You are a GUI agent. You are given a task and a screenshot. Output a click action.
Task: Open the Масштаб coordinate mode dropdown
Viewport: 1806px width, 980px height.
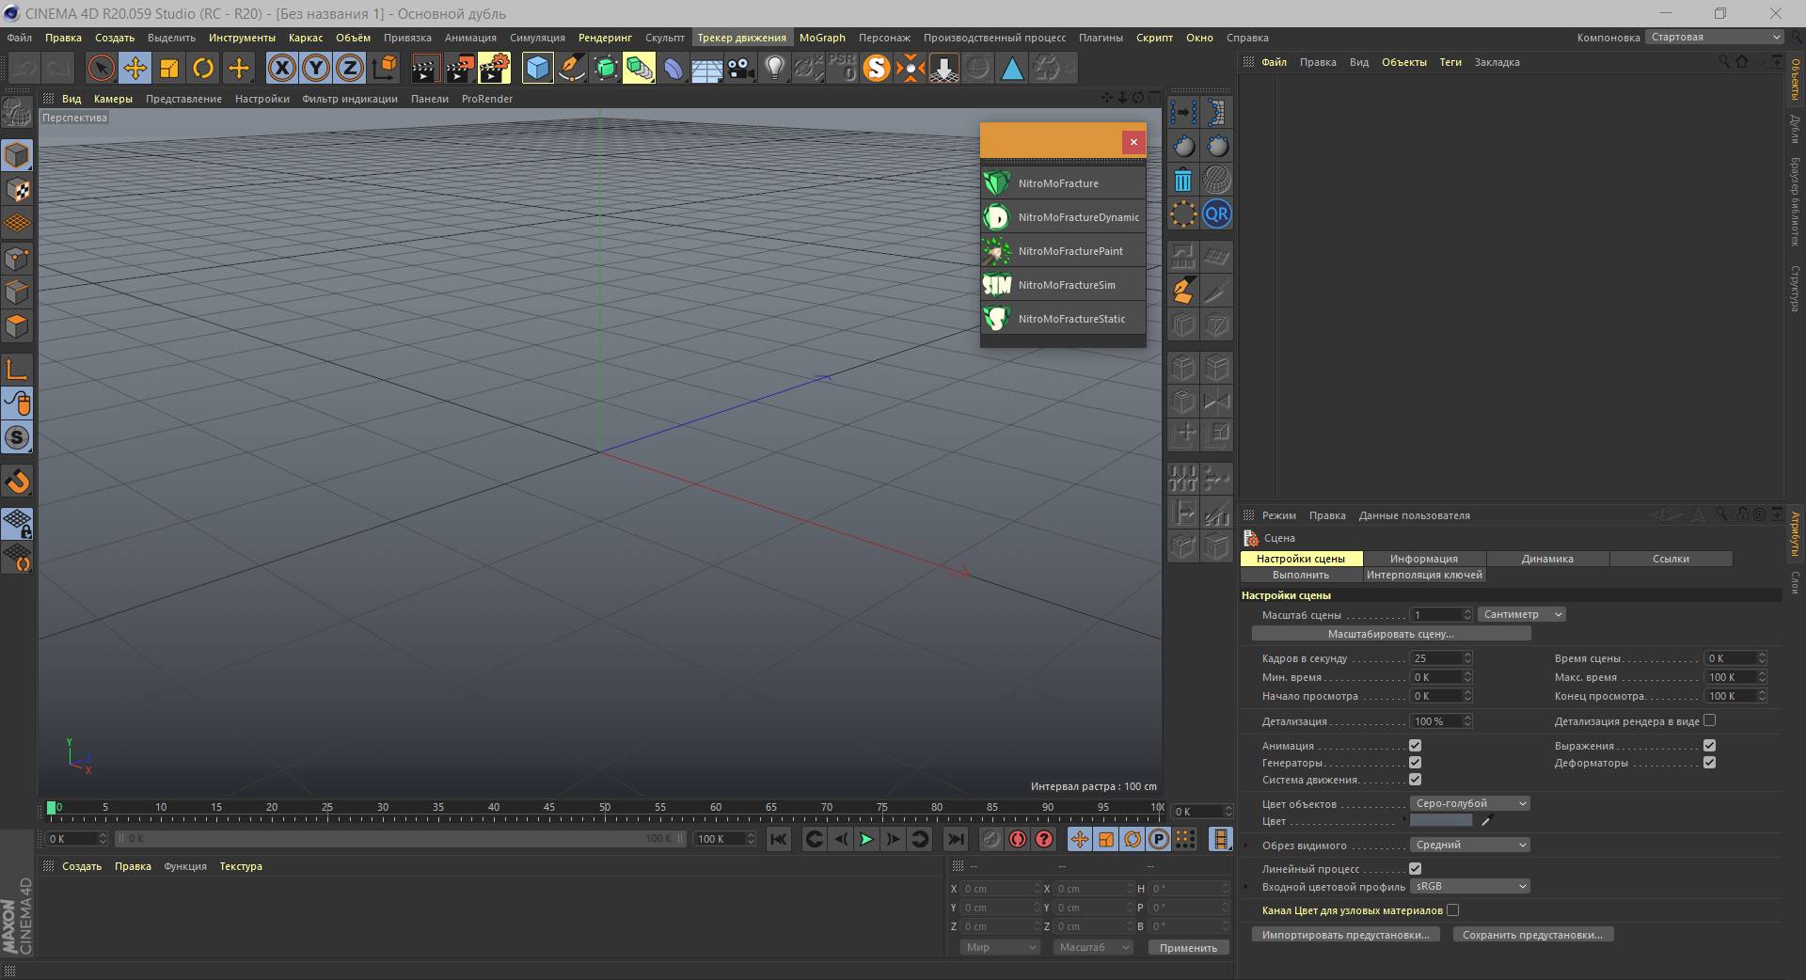(1093, 947)
